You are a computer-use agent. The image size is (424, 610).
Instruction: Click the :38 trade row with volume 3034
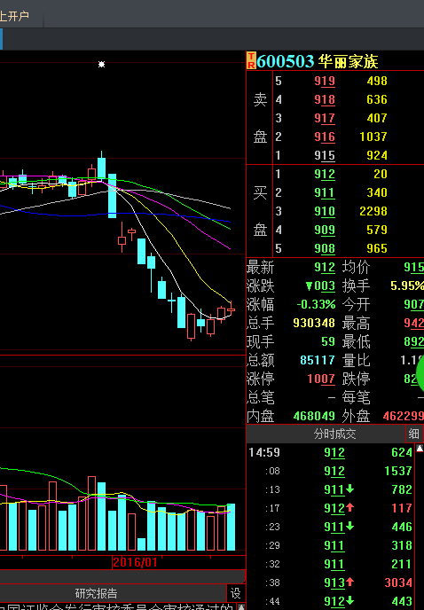[331, 583]
